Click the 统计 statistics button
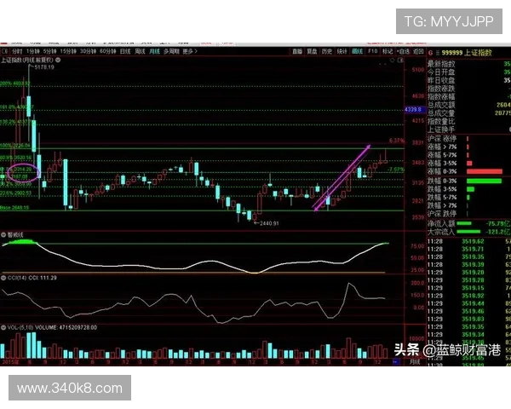Viewport: 511px width, 409px height. (342, 51)
